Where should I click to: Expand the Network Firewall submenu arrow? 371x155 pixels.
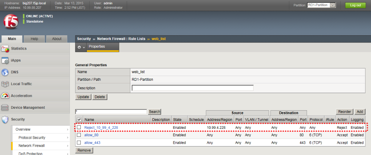tap(68, 146)
